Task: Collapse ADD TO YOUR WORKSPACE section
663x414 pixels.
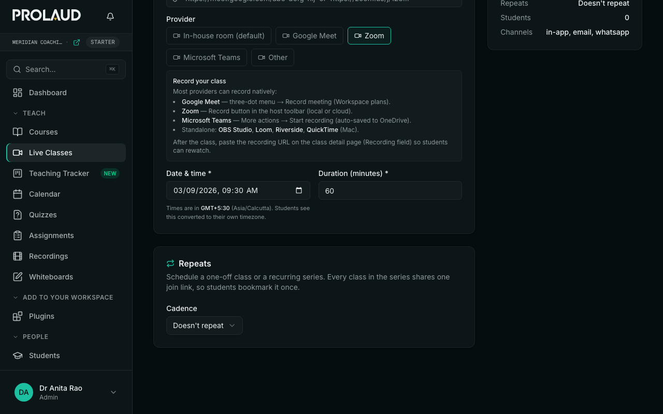Action: click(63, 298)
